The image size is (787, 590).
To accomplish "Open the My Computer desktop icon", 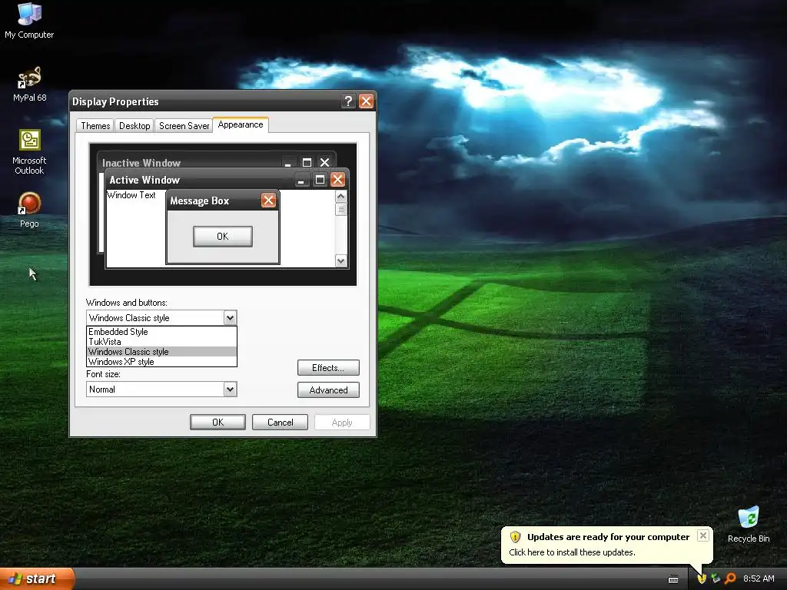I will (x=29, y=20).
